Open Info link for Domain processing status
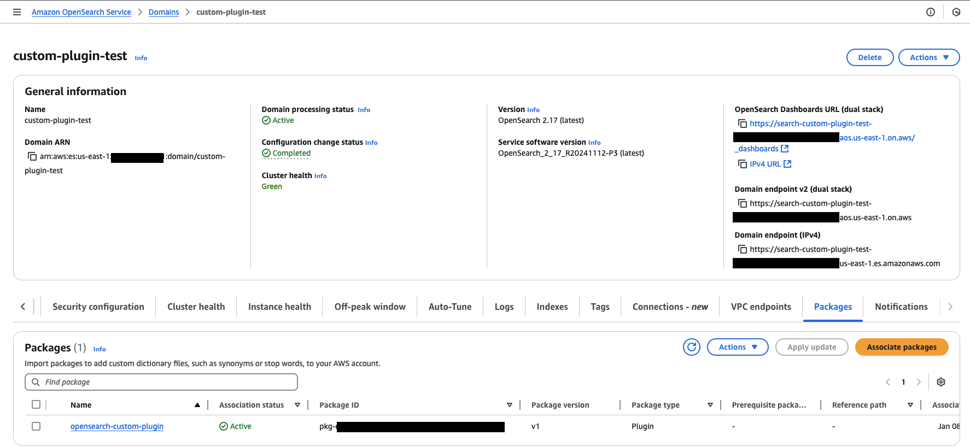970x447 pixels. [x=364, y=110]
